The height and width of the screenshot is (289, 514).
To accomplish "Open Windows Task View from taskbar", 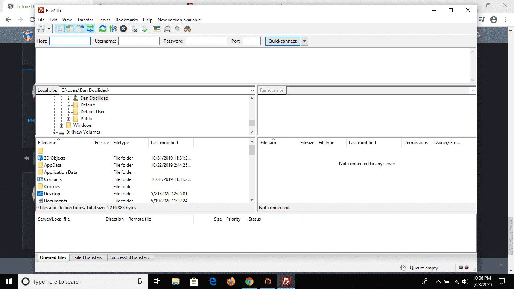I will tap(157, 281).
